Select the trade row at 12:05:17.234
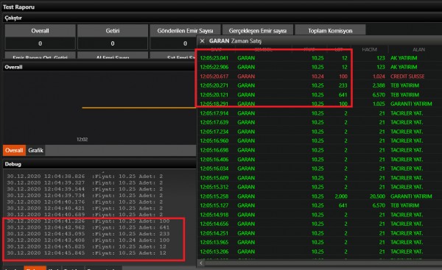The height and width of the screenshot is (270, 442). coord(320,132)
